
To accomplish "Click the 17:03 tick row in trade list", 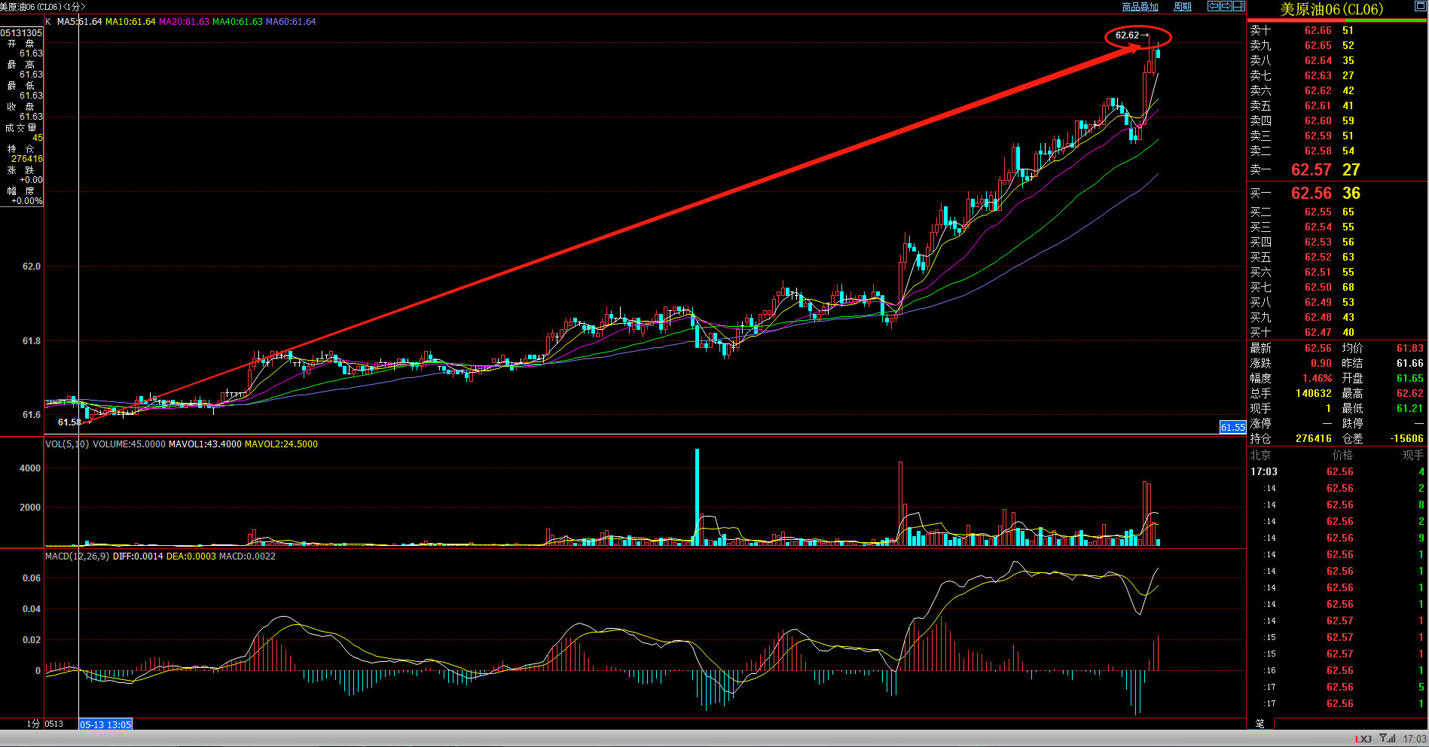I will (x=1337, y=472).
